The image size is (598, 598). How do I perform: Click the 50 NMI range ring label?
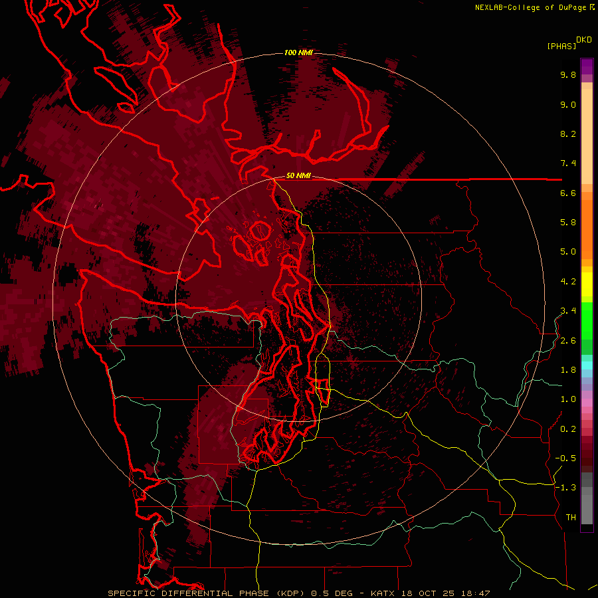coord(298,176)
